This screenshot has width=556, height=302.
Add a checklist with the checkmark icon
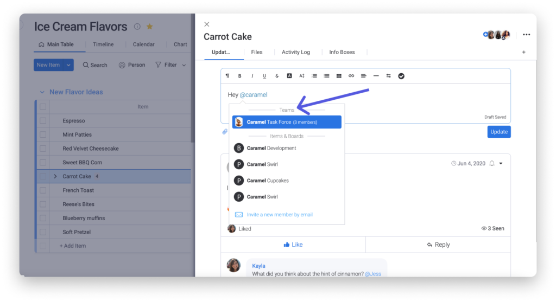(401, 76)
